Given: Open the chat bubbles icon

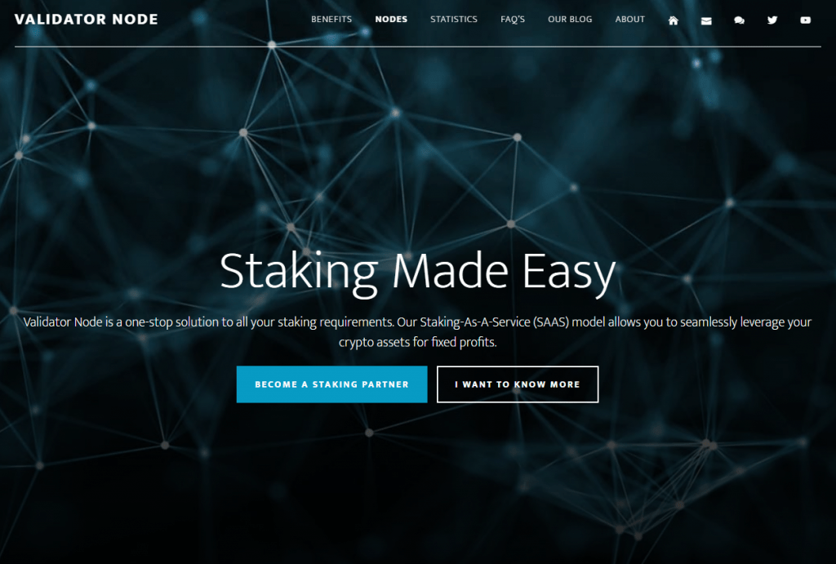Looking at the screenshot, I should (x=739, y=20).
